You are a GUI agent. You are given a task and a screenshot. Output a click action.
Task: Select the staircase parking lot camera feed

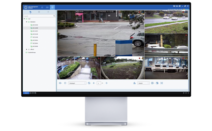[79, 68]
